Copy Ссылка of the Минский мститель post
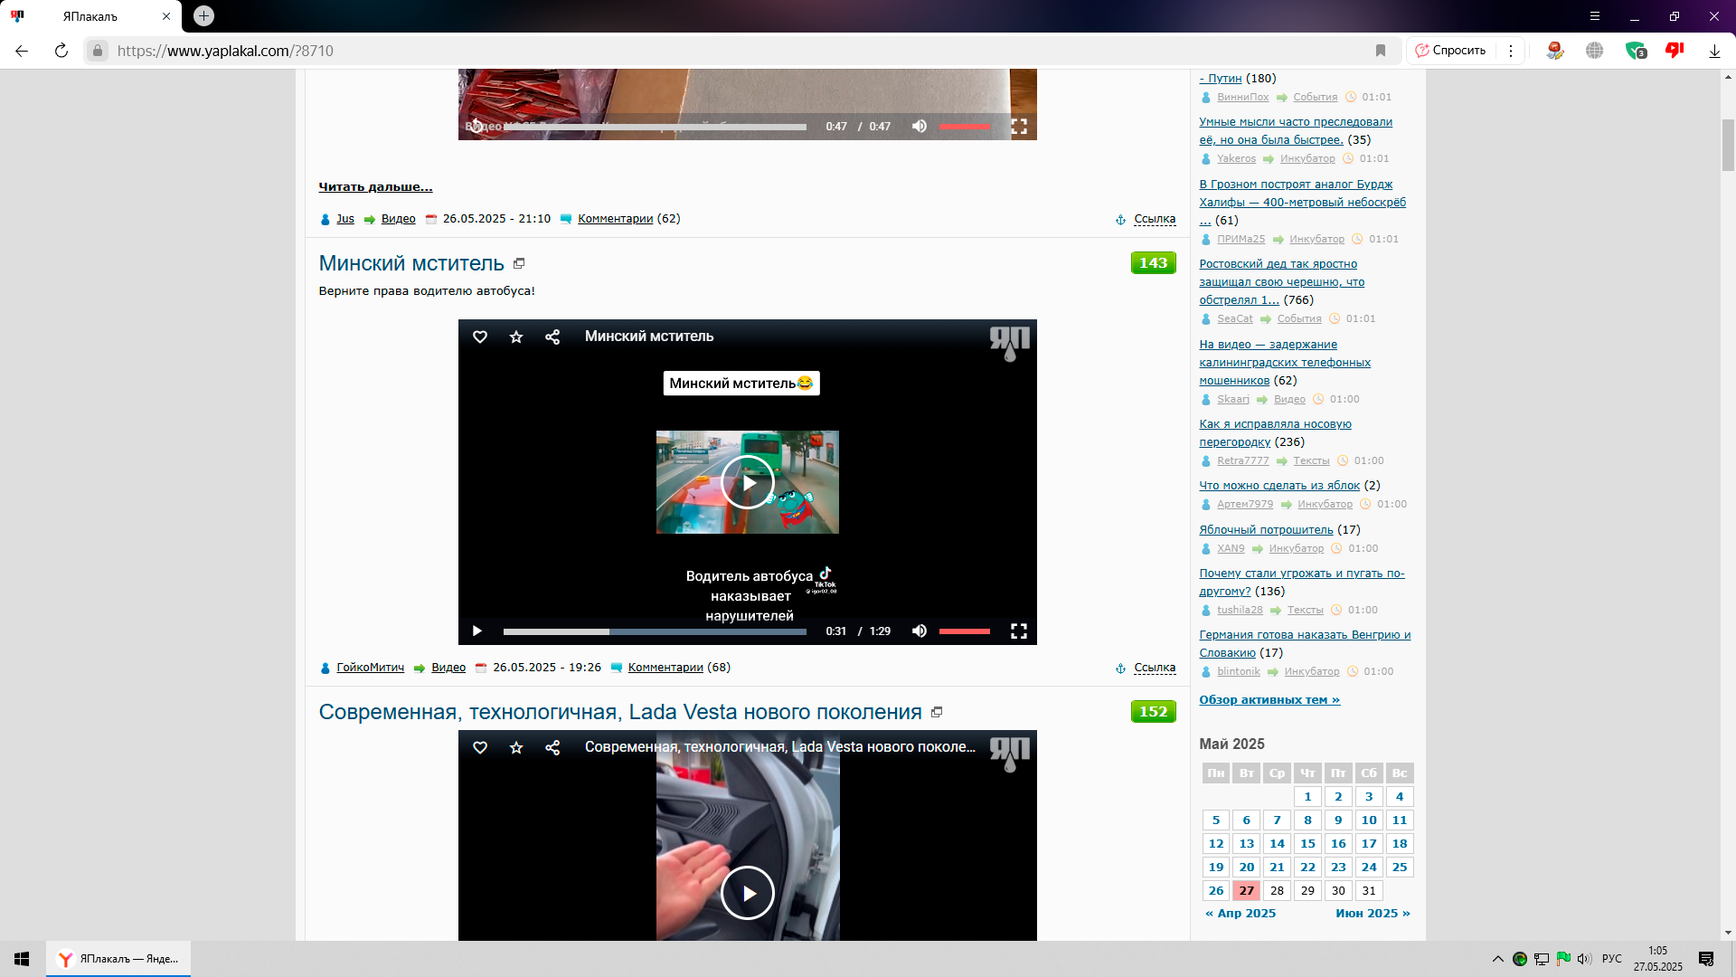 1155,668
